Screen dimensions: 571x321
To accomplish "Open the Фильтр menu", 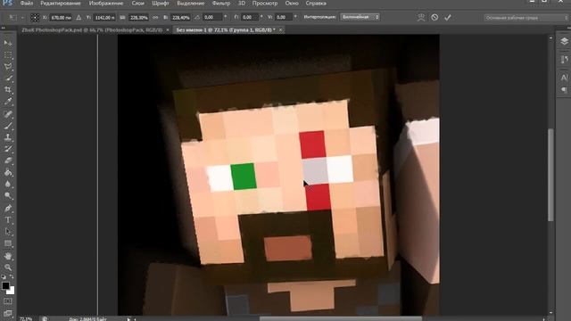I will 221,4.
